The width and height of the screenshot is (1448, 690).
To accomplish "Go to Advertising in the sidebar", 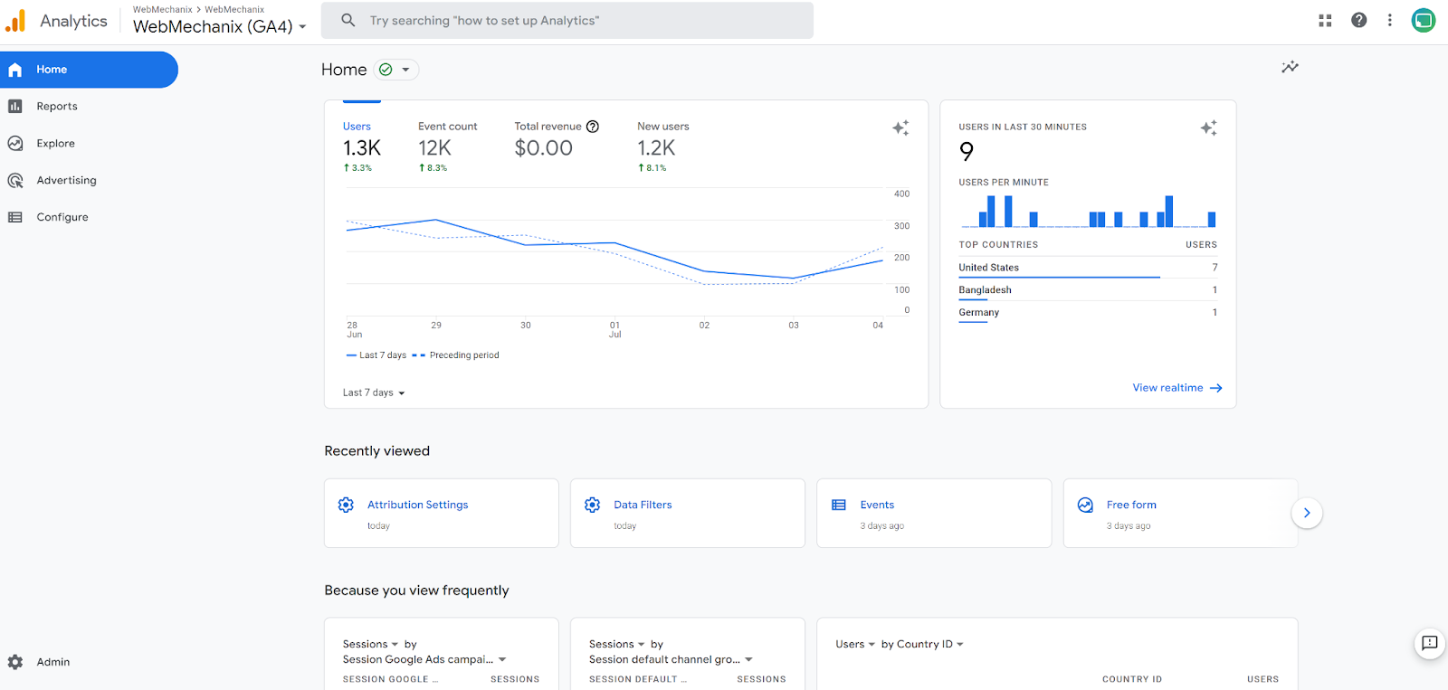I will point(66,180).
